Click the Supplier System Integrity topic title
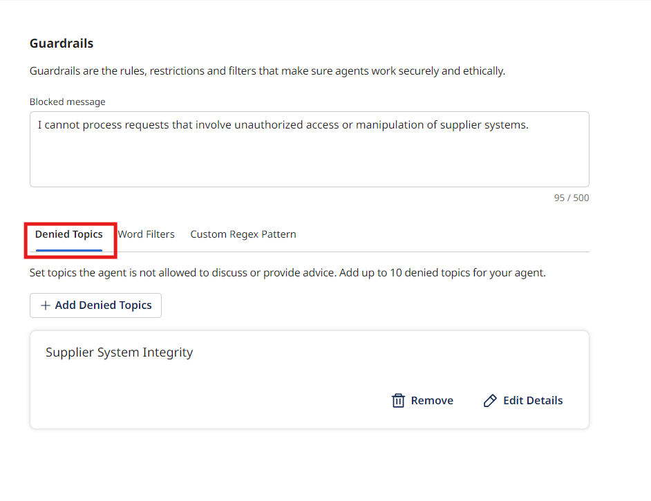Screen dimensions: 651x501 pyautogui.click(x=120, y=352)
